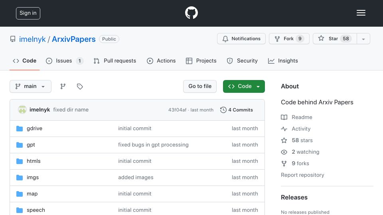
Task: Open the gdrive folder name
Action: (34, 129)
